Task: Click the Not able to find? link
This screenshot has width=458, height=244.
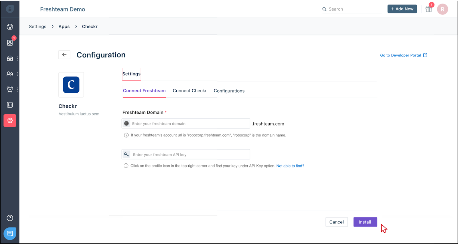Action: 290,166
